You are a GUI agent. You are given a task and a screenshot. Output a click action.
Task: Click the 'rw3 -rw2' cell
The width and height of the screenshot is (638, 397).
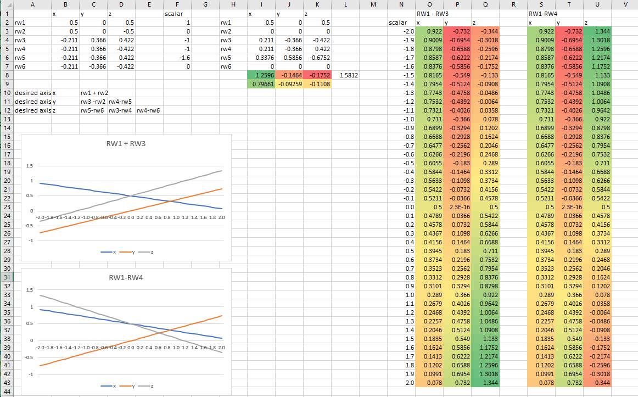tap(93, 102)
